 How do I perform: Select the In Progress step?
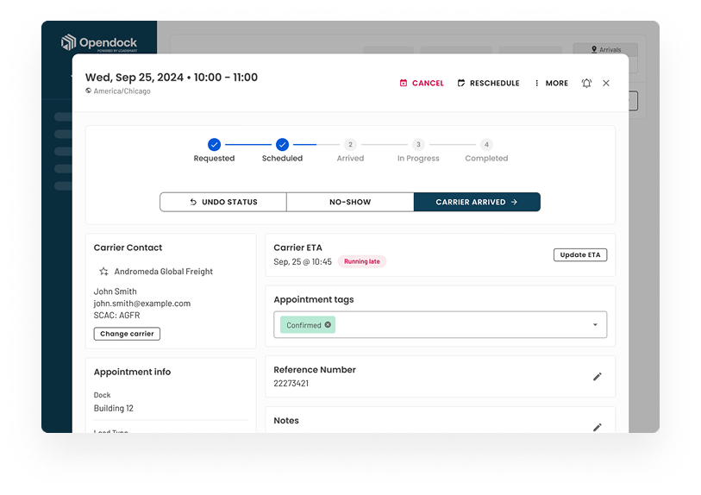click(x=418, y=145)
